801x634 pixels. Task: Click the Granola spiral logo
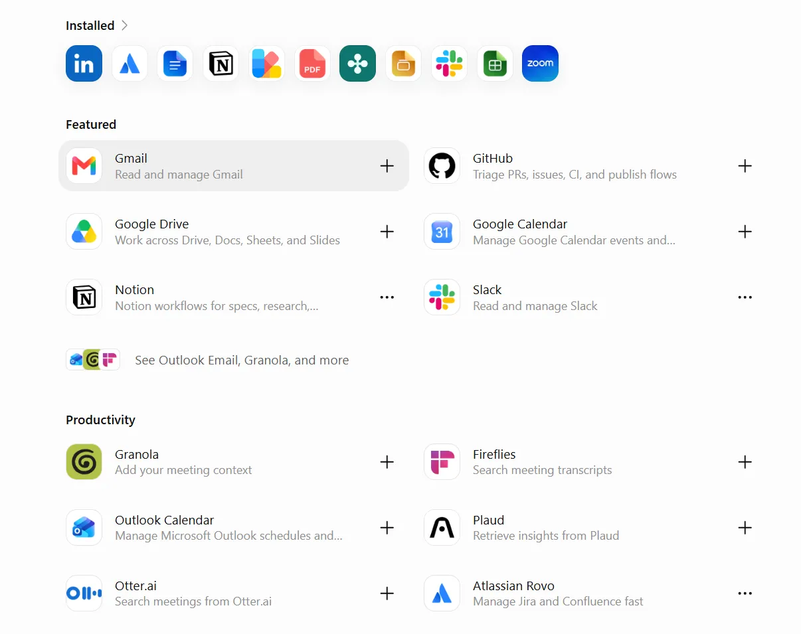tap(84, 461)
